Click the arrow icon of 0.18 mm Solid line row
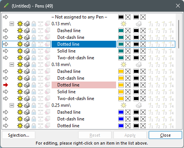Image resolution: width=184 pixels, height=148 pixels. pos(6,92)
